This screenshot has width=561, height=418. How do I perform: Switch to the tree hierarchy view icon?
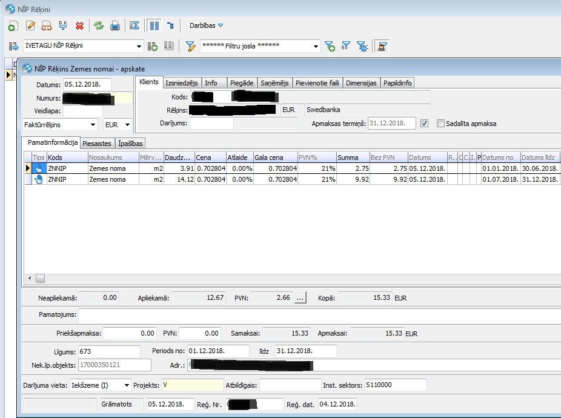[x=170, y=25]
